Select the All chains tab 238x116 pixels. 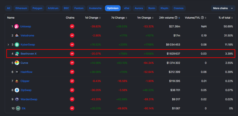[x=8, y=8]
